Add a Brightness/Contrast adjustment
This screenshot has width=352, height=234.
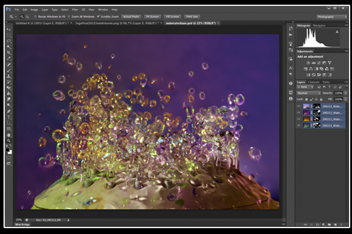[308, 63]
